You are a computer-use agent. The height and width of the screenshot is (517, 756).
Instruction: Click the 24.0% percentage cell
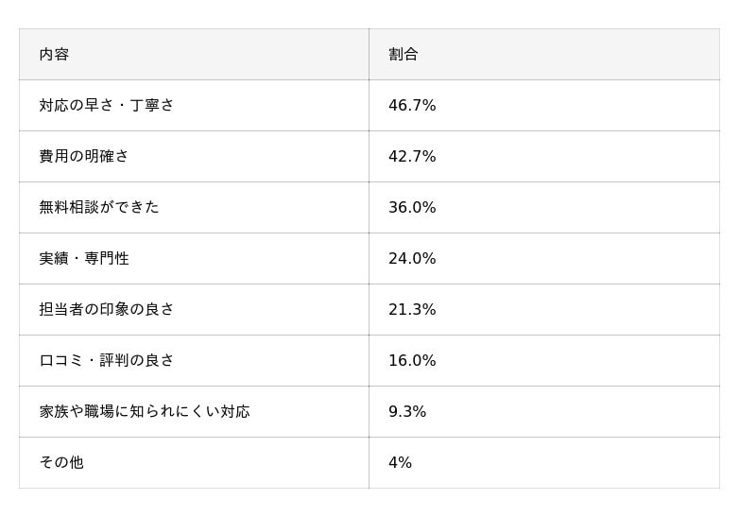click(x=412, y=259)
